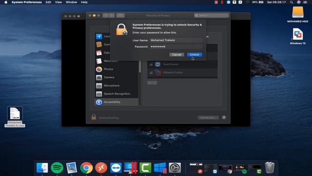Image resolution: width=312 pixels, height=176 pixels.
Task: Click the TeamViewer app icon in the list
Action: click(158, 64)
